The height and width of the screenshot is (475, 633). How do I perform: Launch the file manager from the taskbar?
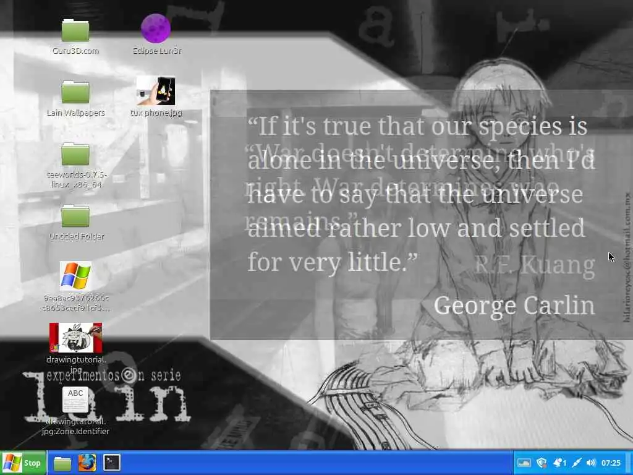tap(62, 463)
